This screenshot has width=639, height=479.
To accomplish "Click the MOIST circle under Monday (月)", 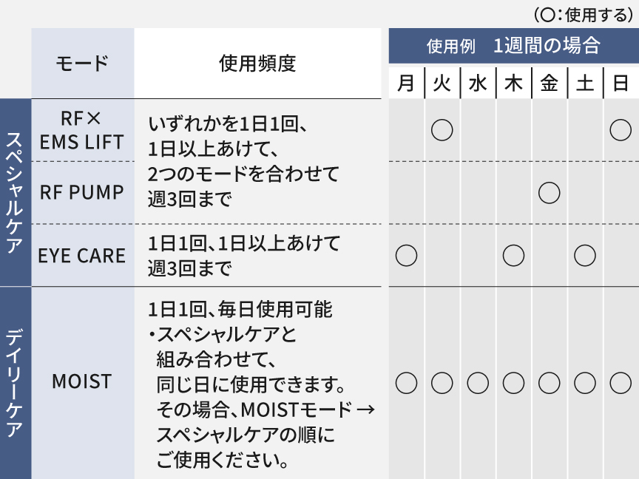I will point(407,383).
